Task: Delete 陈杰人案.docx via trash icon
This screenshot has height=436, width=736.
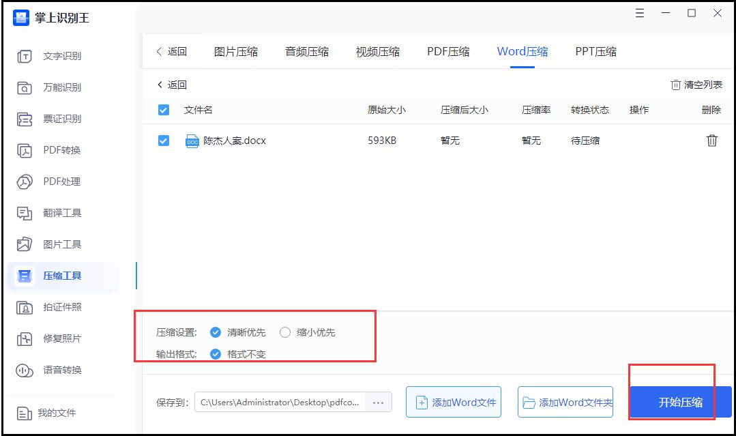Action: tap(712, 141)
